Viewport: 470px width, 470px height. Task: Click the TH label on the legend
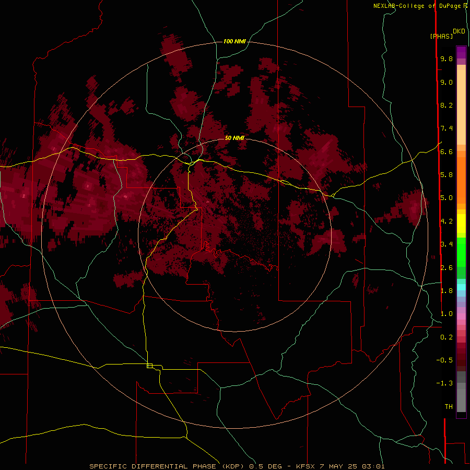pyautogui.click(x=449, y=407)
